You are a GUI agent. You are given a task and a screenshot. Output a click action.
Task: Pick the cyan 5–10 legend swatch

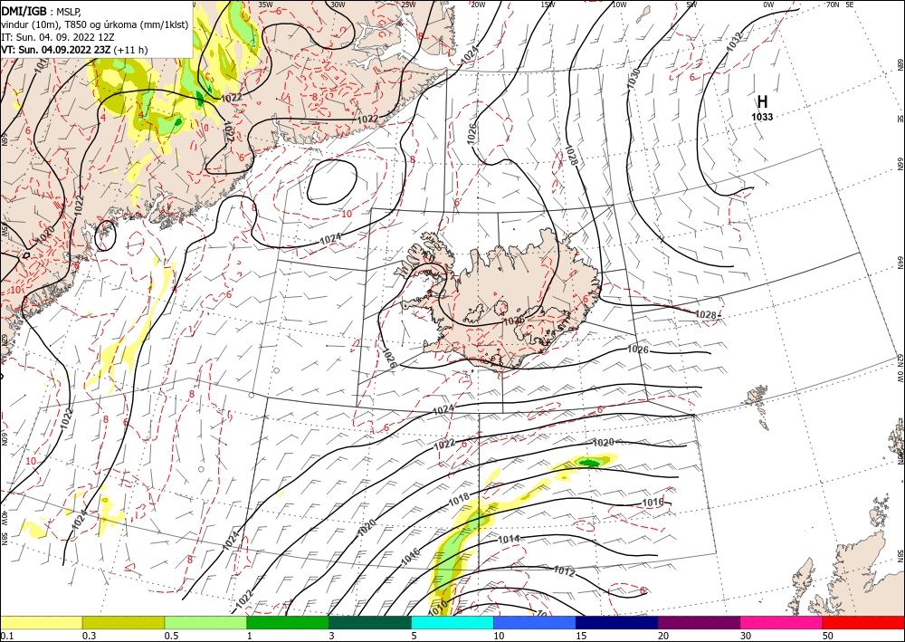point(452,622)
